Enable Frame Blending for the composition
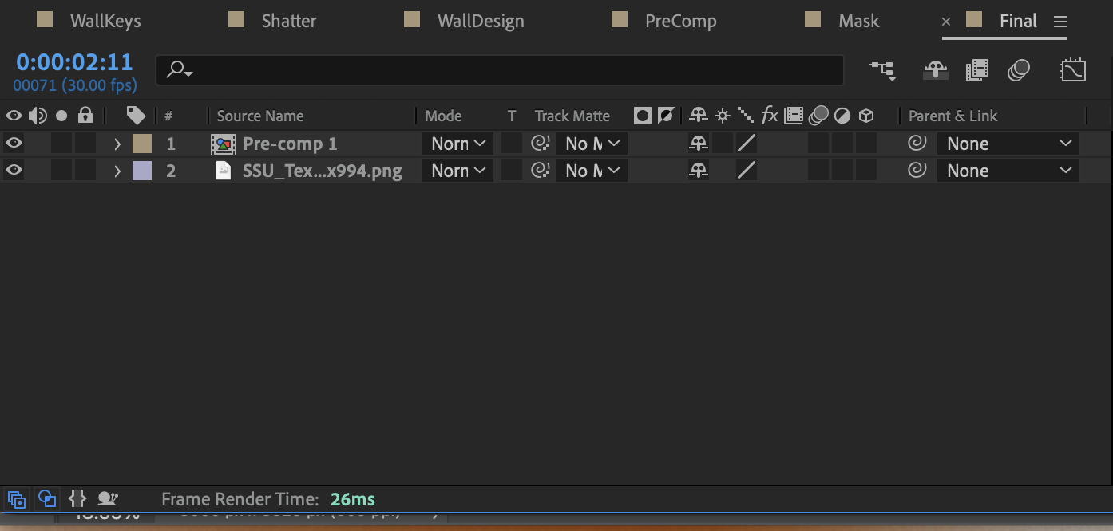This screenshot has width=1113, height=531. pos(976,70)
